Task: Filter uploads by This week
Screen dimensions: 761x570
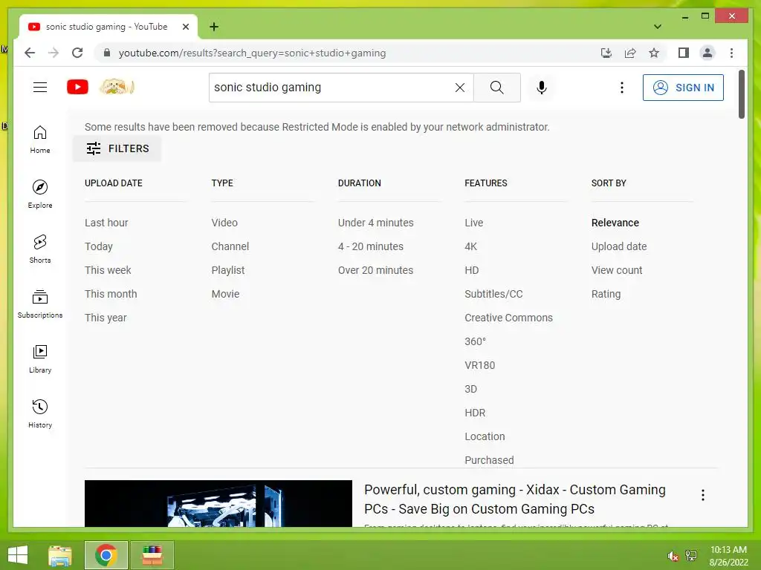Action: pyautogui.click(x=108, y=270)
